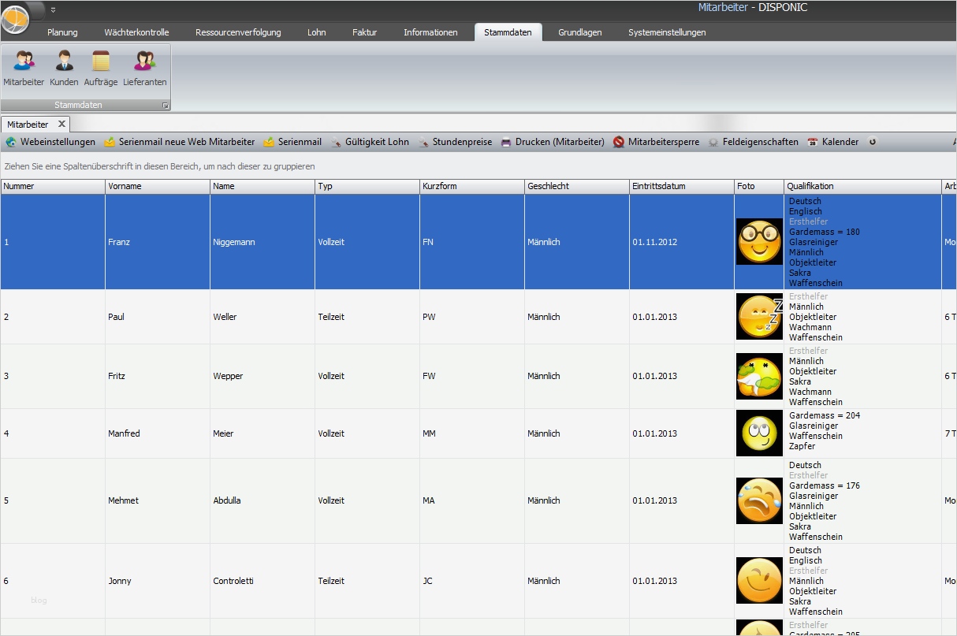Switch to the Planung ribbon tab

pyautogui.click(x=62, y=32)
